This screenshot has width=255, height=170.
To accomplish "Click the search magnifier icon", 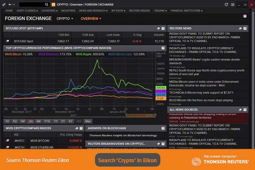I will point(46,5).
